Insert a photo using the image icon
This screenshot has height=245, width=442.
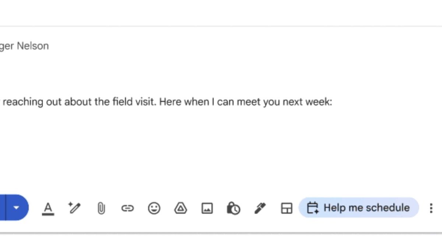207,209
